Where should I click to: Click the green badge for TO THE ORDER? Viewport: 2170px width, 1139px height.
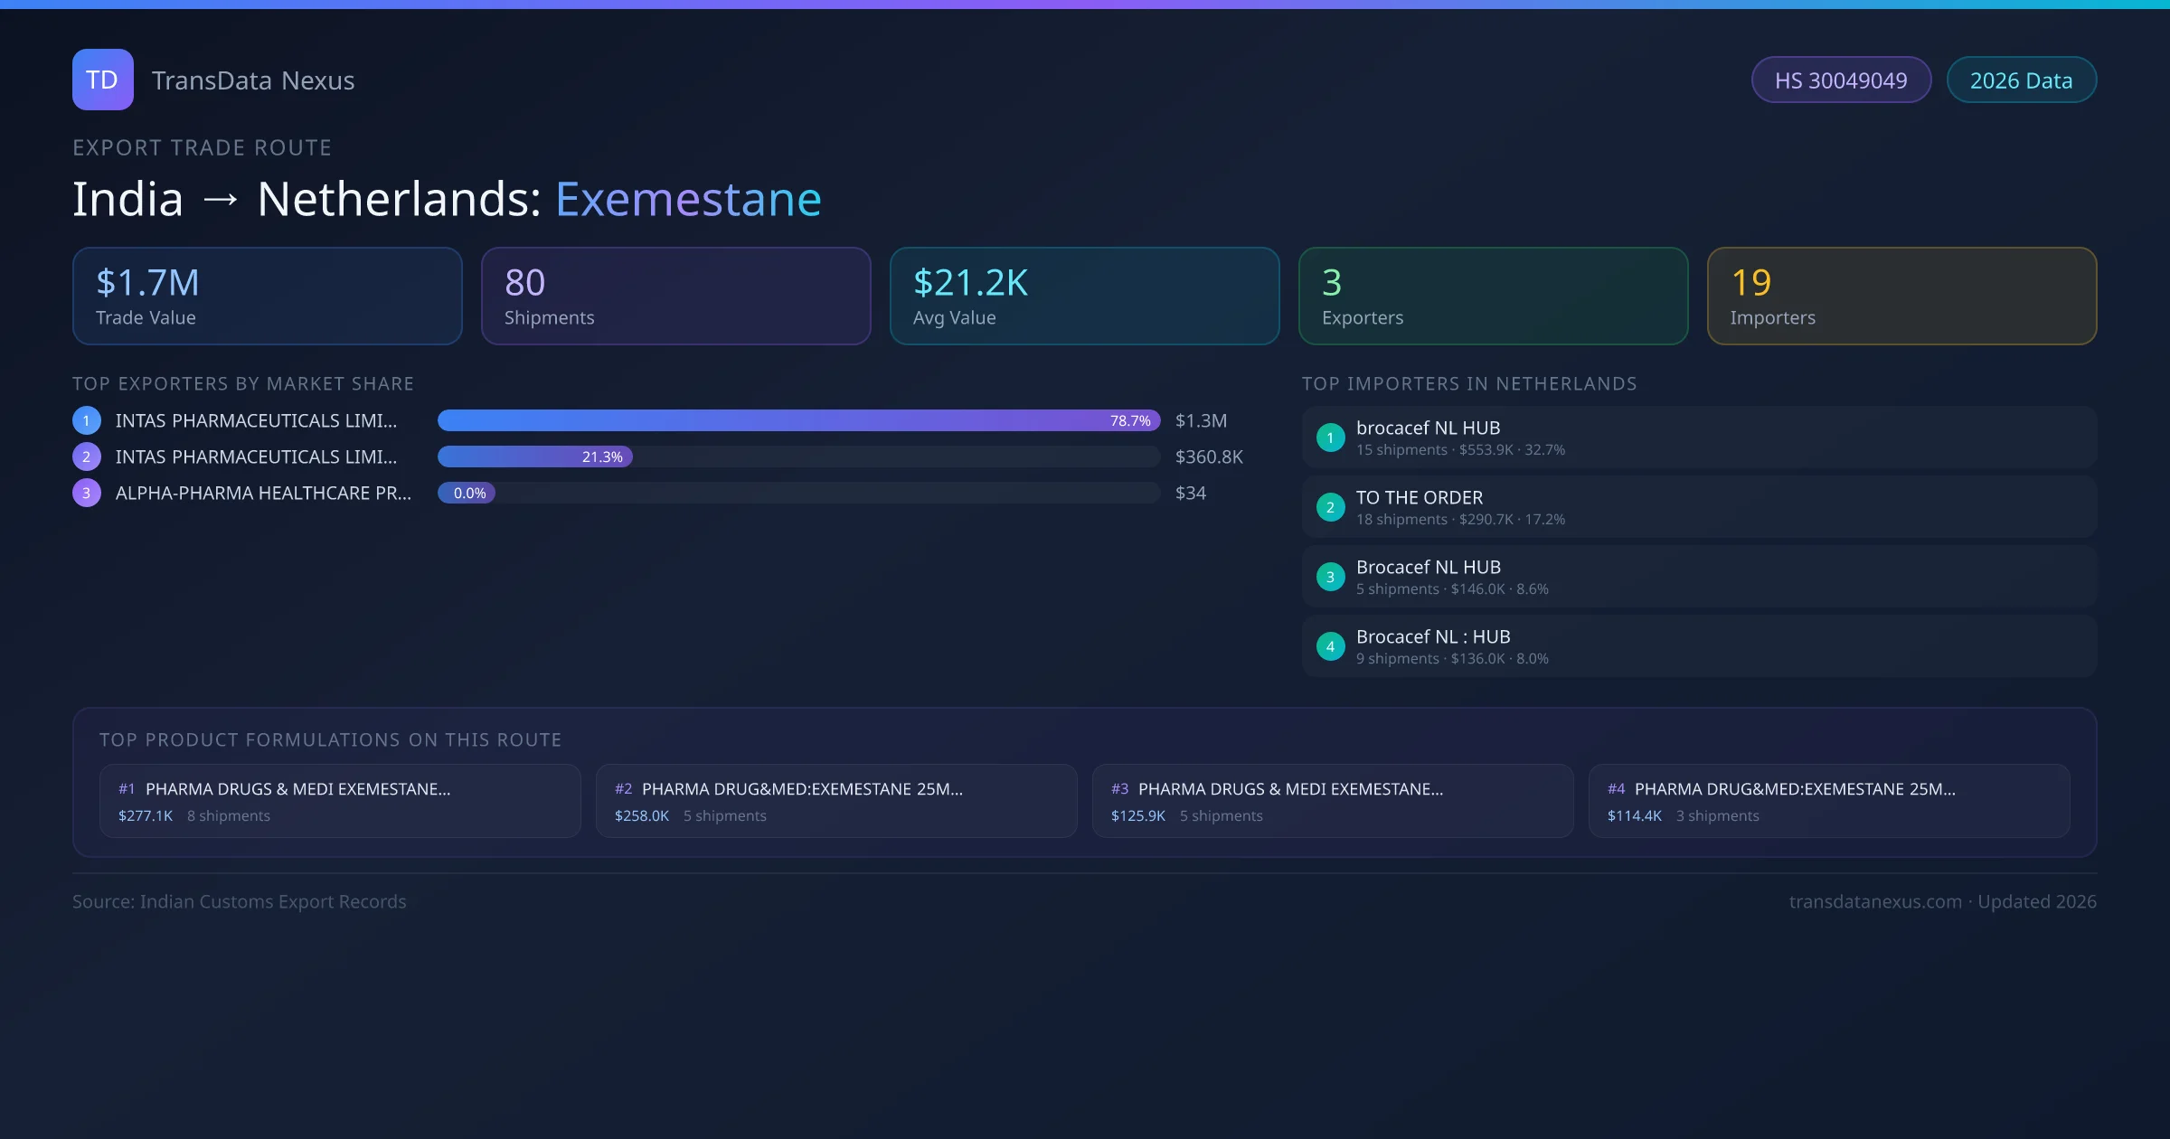(1330, 507)
